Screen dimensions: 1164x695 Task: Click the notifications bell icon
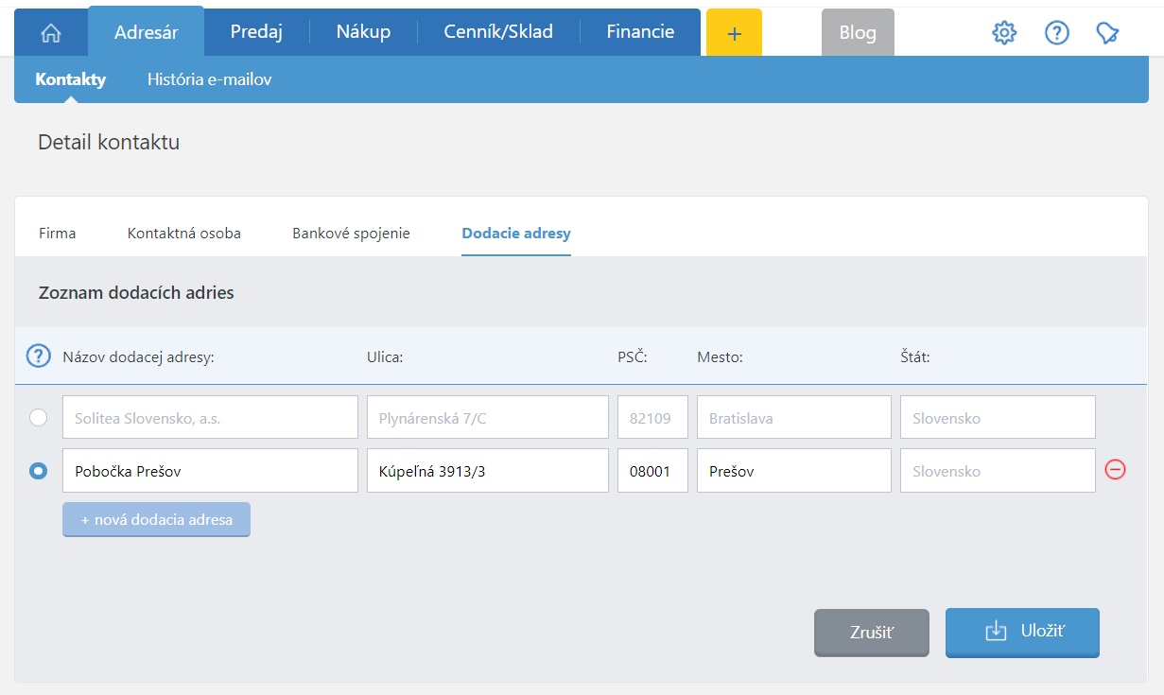pos(1107,32)
